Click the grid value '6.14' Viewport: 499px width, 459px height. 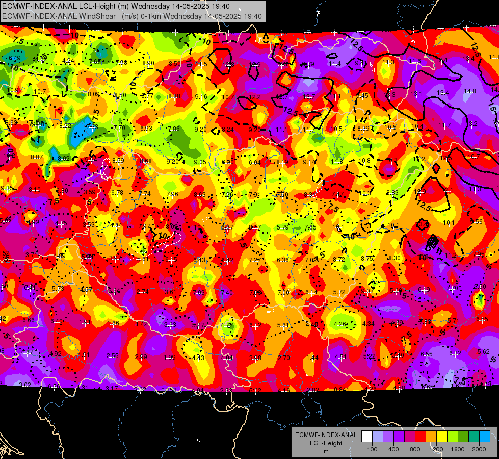[311, 292]
